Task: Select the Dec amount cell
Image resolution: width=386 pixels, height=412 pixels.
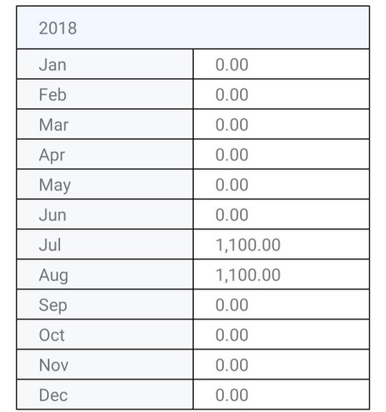Action: pos(281,395)
